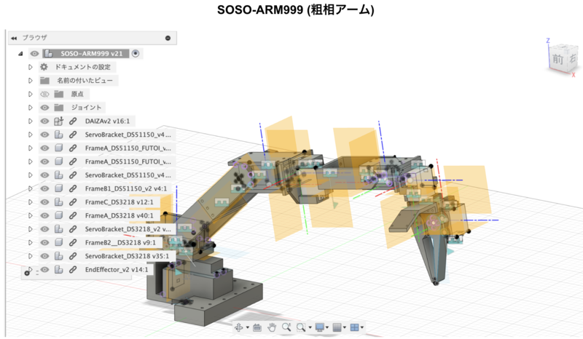583x339 pixels.
Task: Toggle visibility of FrameC_DS3218 v12:1
Action: 44,202
